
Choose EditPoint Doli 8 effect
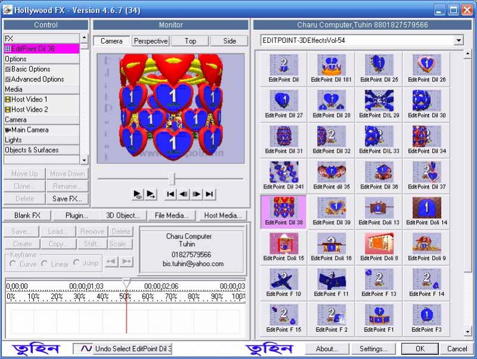379,247
